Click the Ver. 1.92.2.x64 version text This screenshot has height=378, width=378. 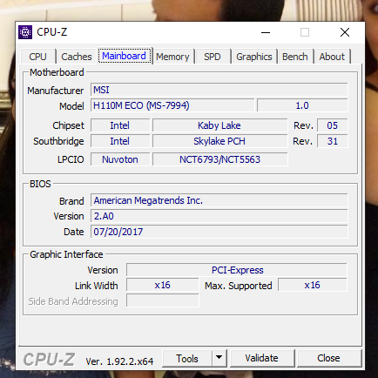[x=119, y=361]
